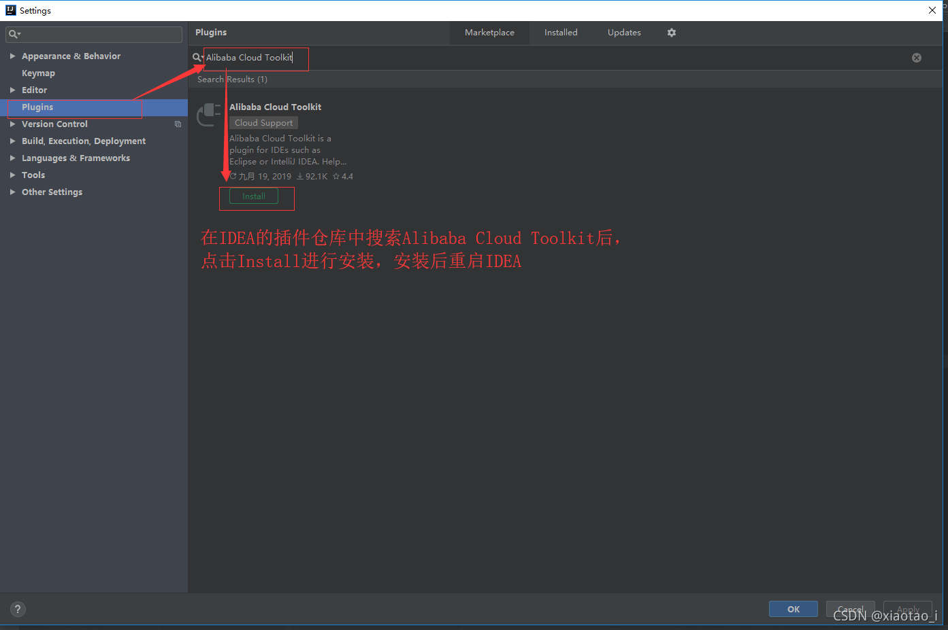Select Appearance & Behavior label
The height and width of the screenshot is (630, 948).
[x=71, y=56]
